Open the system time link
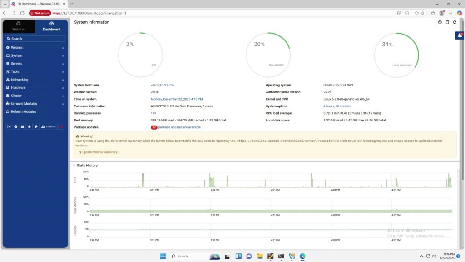Viewport: 465px width, 262px height. point(177,99)
